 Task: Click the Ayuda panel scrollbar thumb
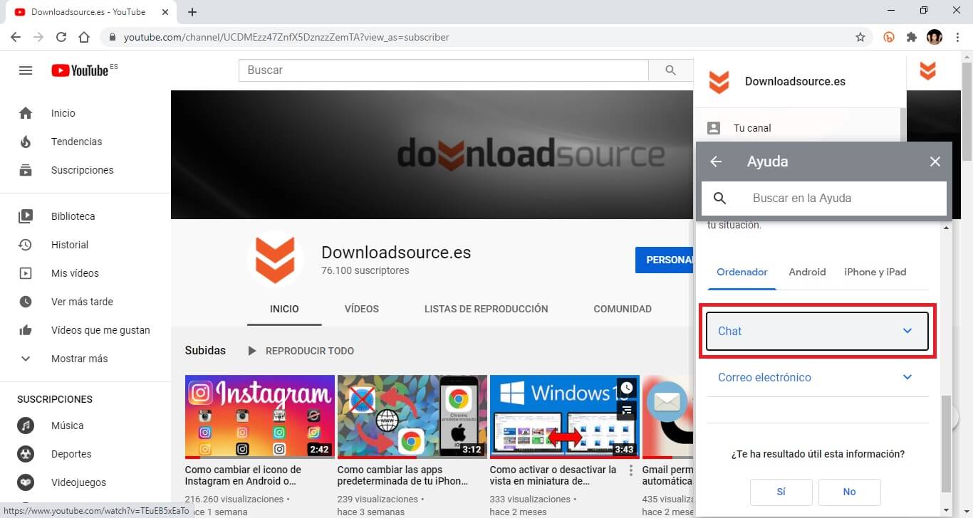tap(946, 443)
